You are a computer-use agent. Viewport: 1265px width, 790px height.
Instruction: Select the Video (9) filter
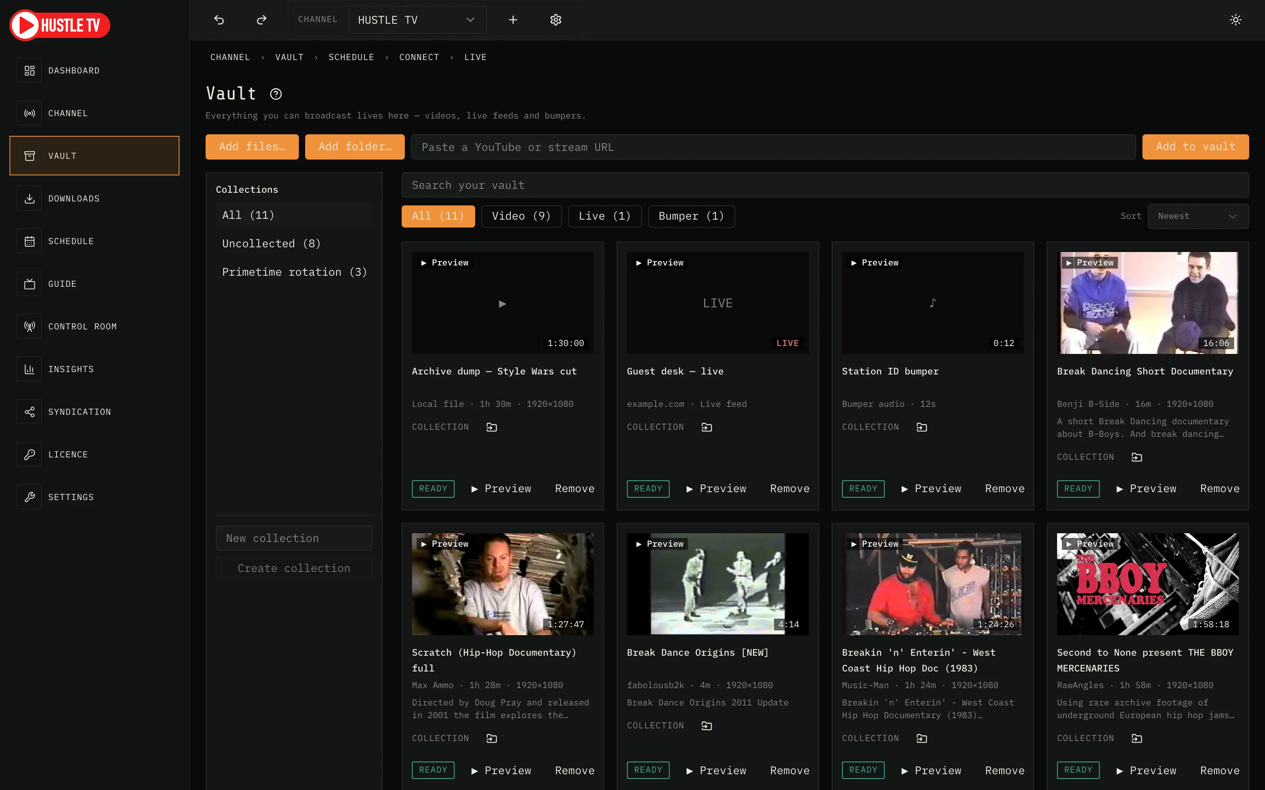[x=521, y=216]
